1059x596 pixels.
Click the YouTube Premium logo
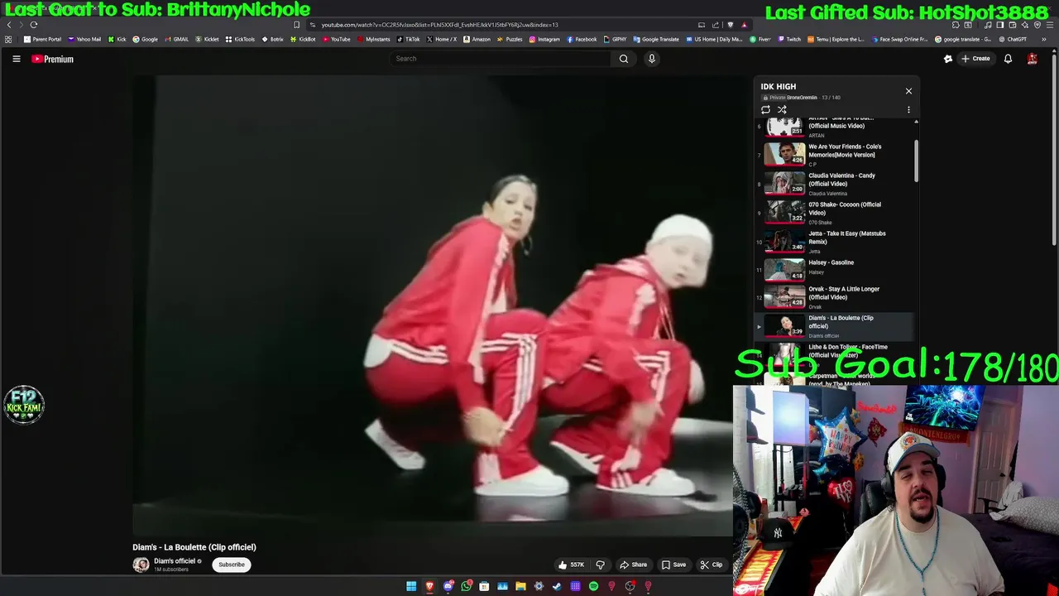(x=53, y=59)
